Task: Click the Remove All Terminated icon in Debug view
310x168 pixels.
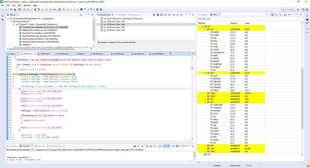Action: [x=81, y=15]
